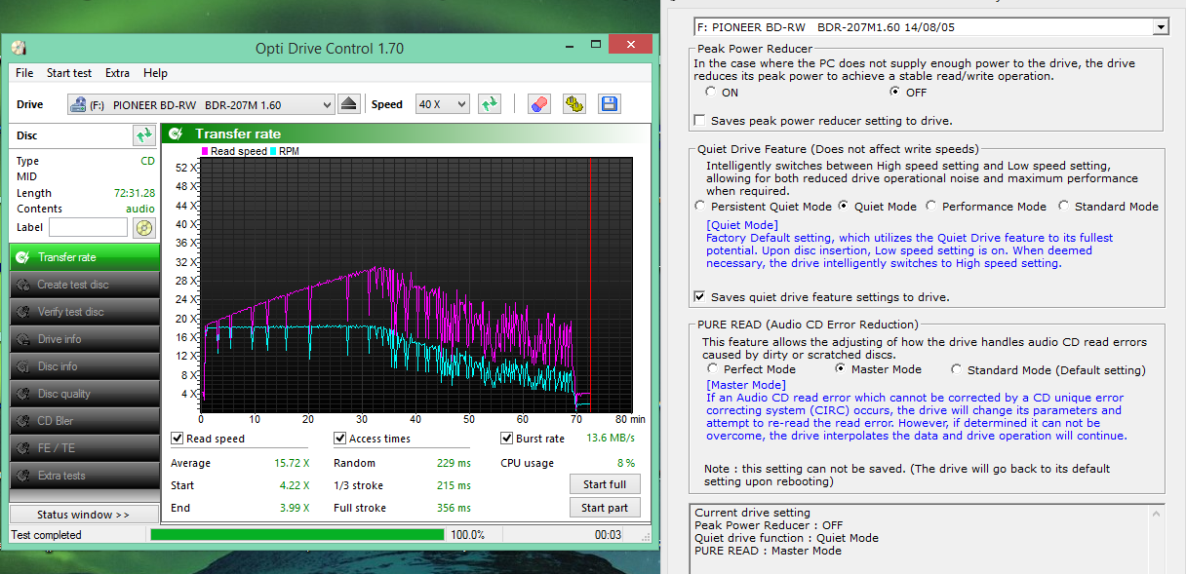
Task: Open CD Bler section
Action: pyautogui.click(x=84, y=421)
